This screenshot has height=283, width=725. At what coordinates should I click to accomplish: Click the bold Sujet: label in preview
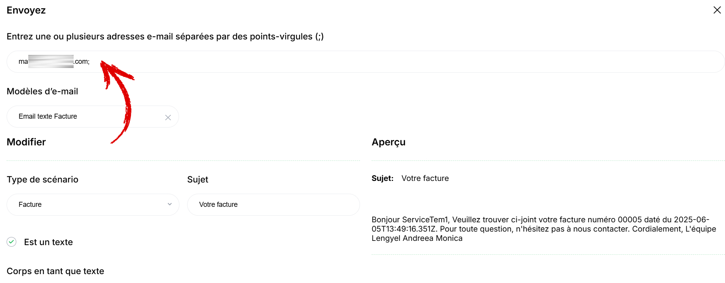coord(382,178)
